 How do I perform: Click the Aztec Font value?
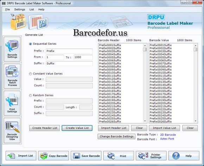point(167,139)
